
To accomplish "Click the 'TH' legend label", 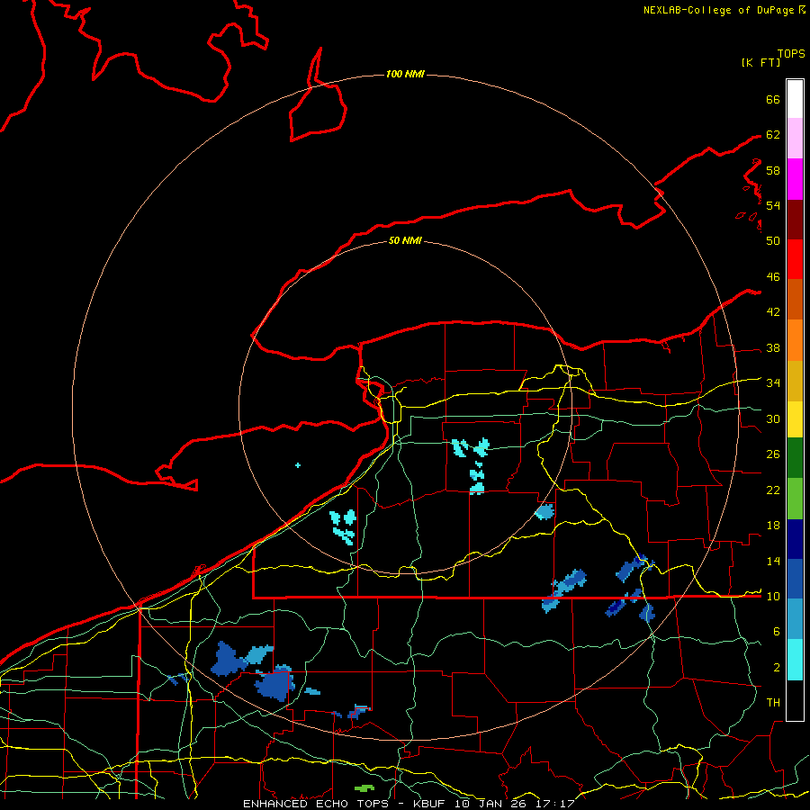I will pos(773,702).
